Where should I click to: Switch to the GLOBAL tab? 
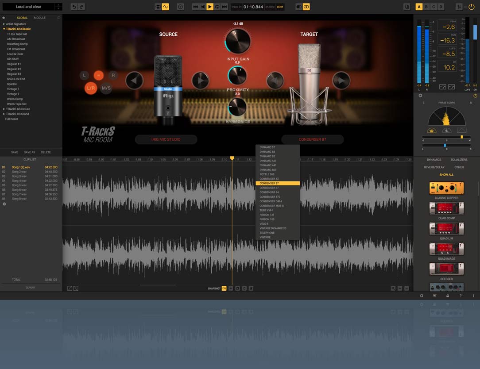pyautogui.click(x=22, y=18)
